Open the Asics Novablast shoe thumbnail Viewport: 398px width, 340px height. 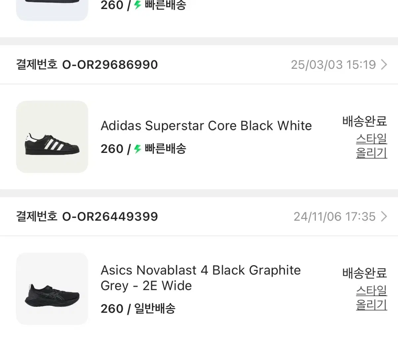tap(52, 289)
